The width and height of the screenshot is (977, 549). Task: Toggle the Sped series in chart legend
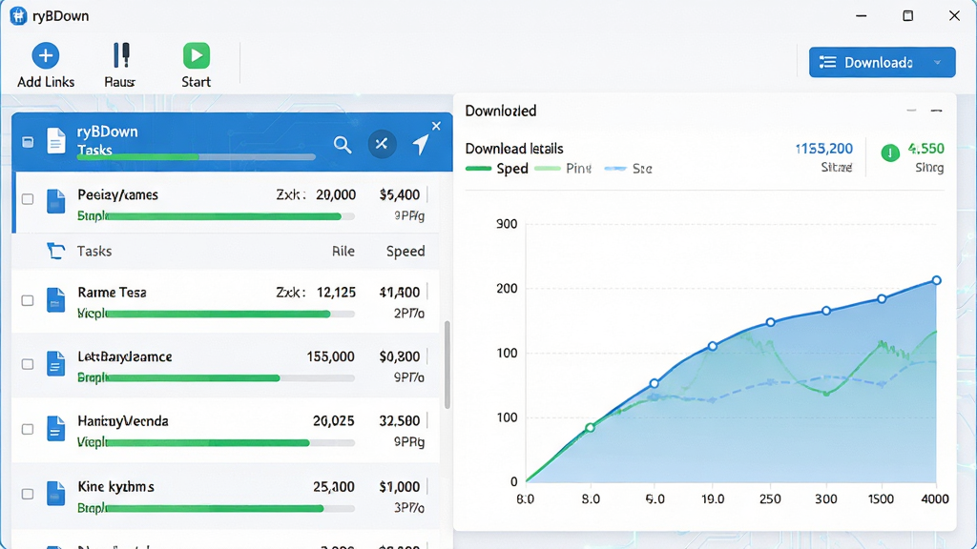tap(497, 169)
